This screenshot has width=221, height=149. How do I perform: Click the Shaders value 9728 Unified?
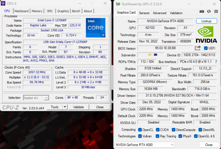(x=153, y=68)
